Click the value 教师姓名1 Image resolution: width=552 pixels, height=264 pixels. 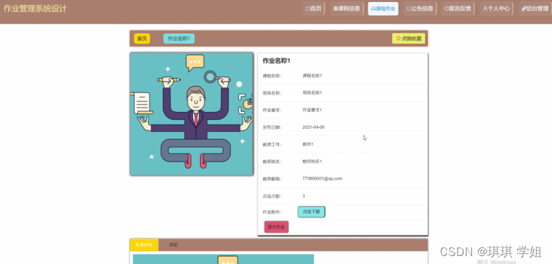312,162
